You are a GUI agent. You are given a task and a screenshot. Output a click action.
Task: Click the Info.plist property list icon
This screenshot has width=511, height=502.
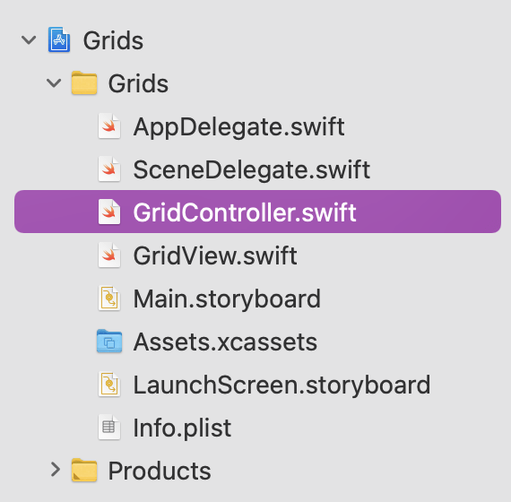109,428
